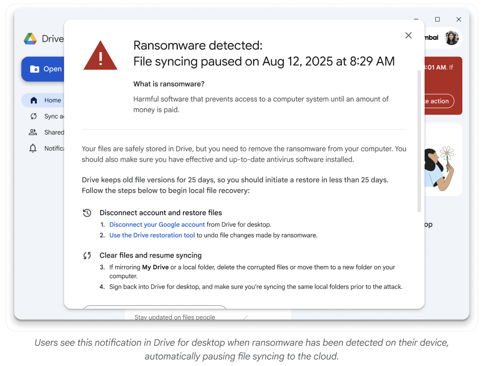Open Notifications via the bell icon

pos(33,148)
